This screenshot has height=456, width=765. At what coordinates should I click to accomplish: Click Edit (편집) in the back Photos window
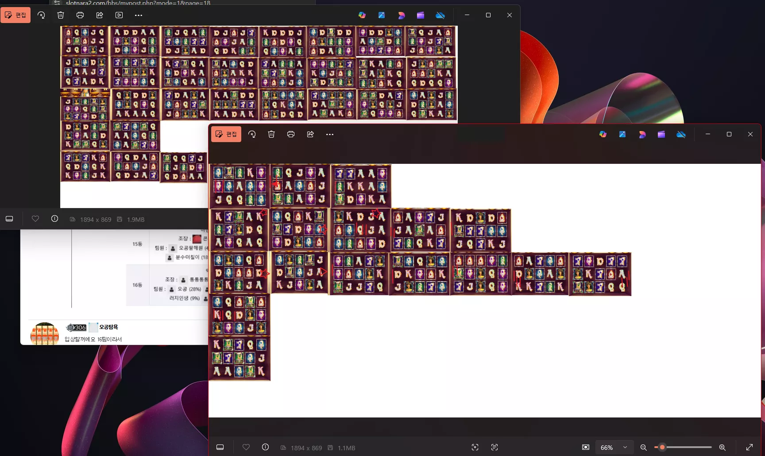pyautogui.click(x=15, y=15)
